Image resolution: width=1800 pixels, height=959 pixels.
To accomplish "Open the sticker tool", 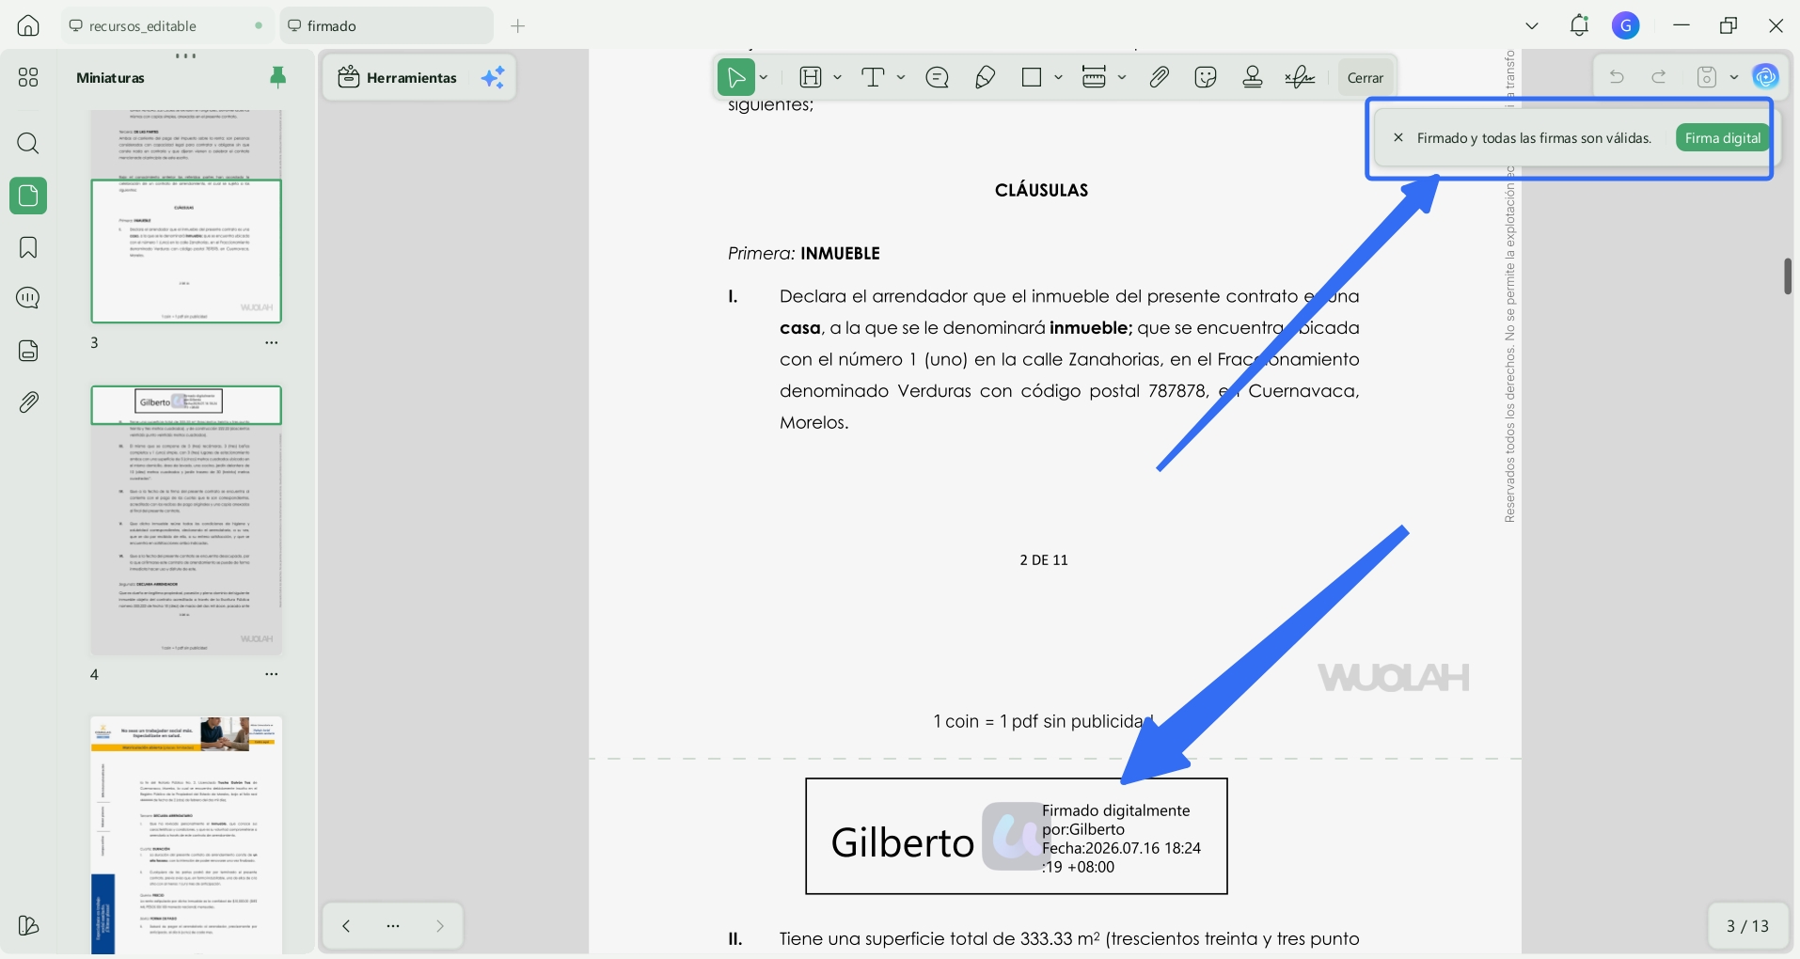I will pos(1206,77).
